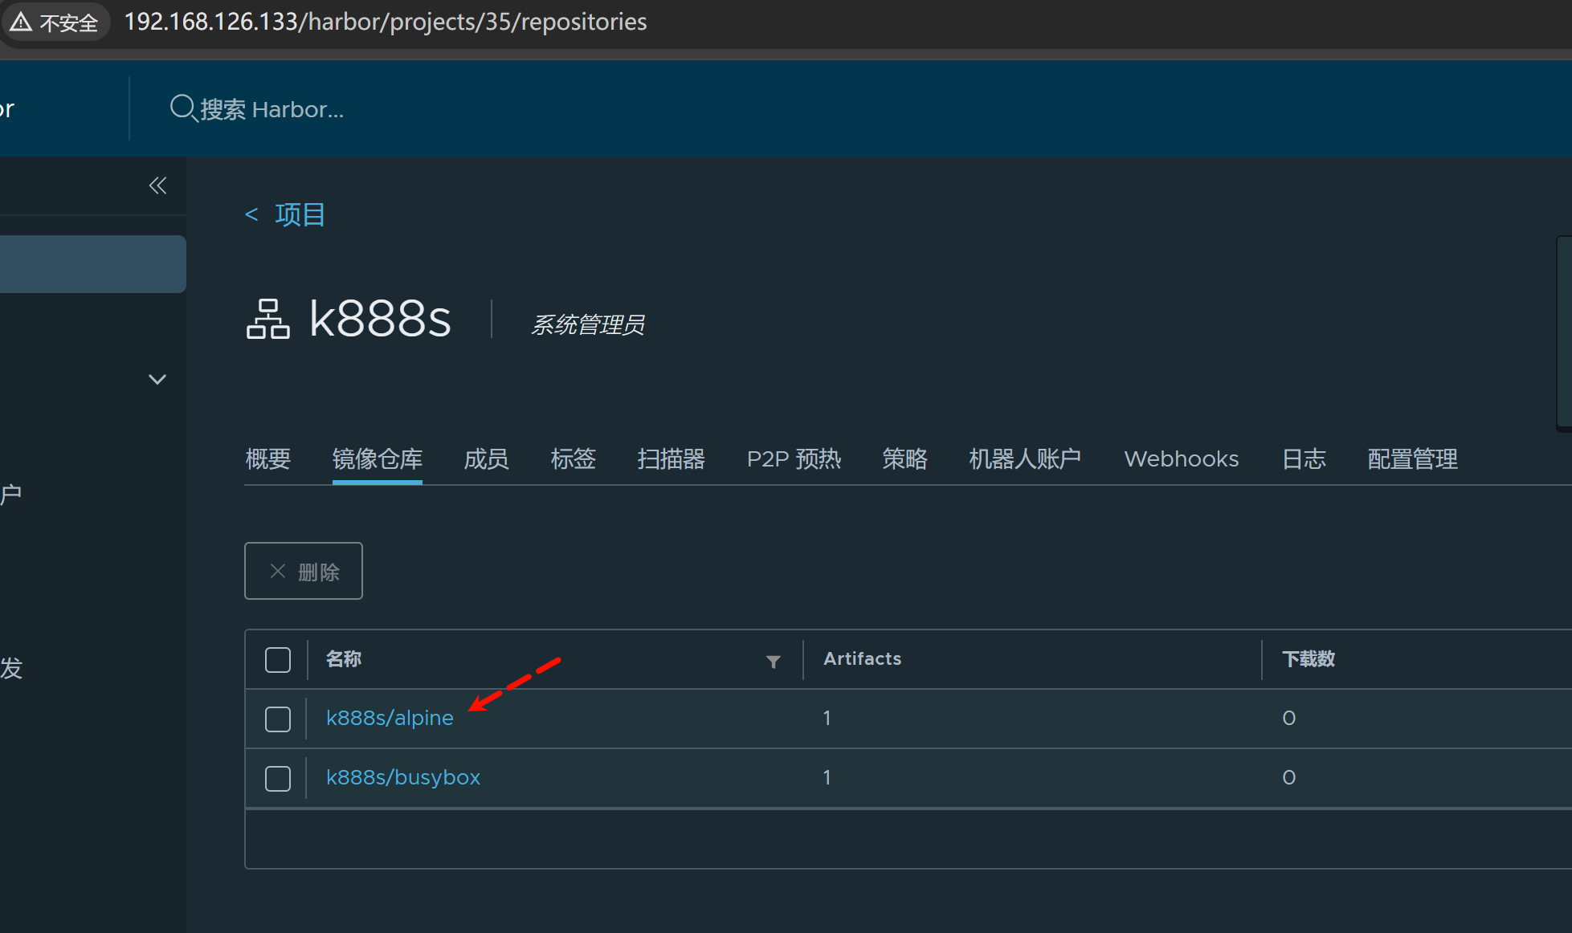Click the name column filter icon
Image resolution: width=1572 pixels, height=933 pixels.
point(773,661)
